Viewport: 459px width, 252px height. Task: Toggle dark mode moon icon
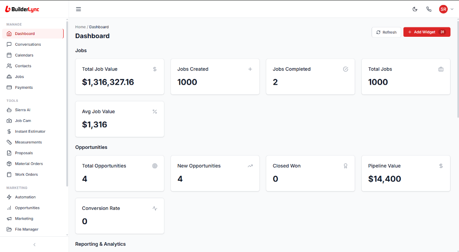point(415,9)
